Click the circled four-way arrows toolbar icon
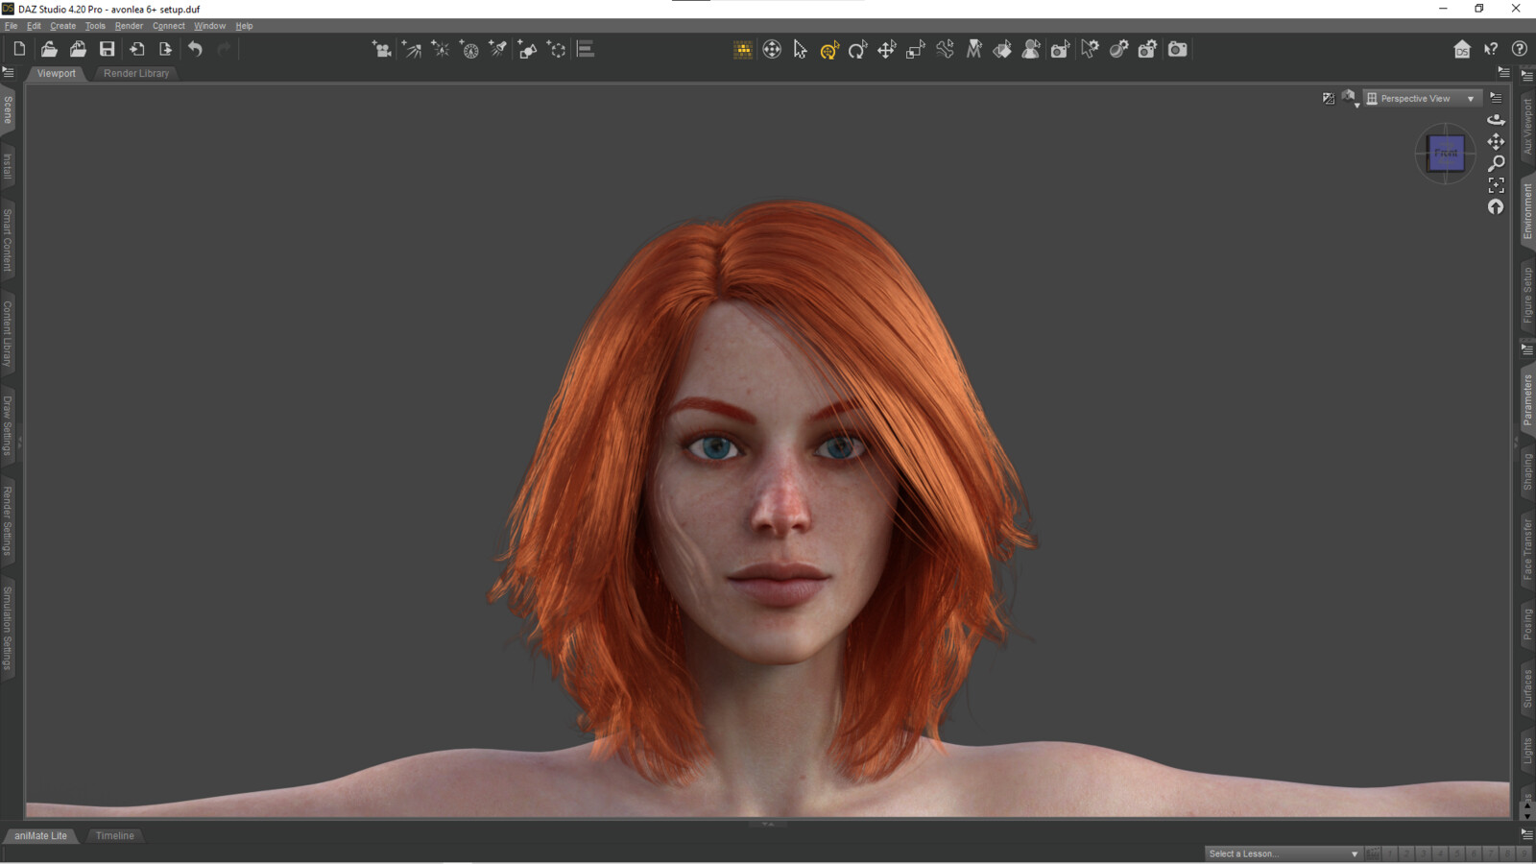Screen dimensions: 1536x864 click(772, 50)
